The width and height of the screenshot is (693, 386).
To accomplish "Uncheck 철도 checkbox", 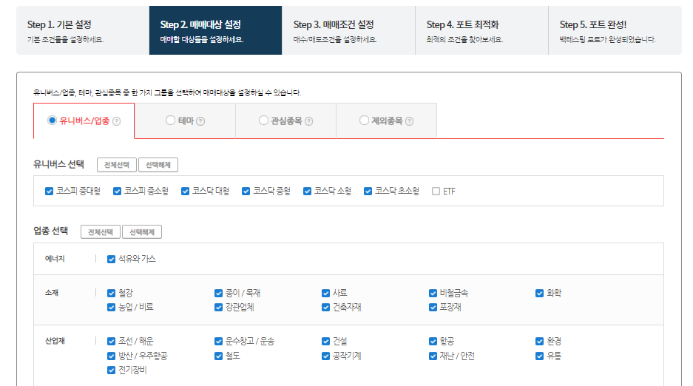I will (x=218, y=356).
